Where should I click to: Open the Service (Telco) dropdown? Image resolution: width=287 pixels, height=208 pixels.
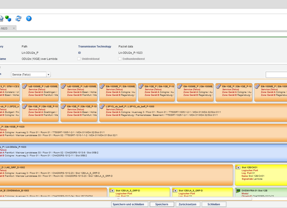click(x=31, y=74)
